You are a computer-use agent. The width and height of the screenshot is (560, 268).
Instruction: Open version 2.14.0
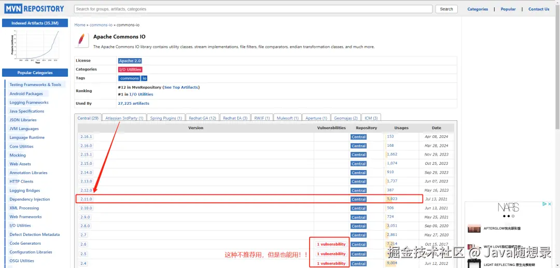coord(86,173)
